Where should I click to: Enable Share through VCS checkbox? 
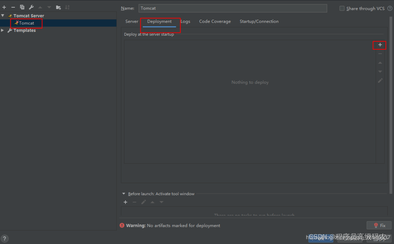[x=342, y=8]
